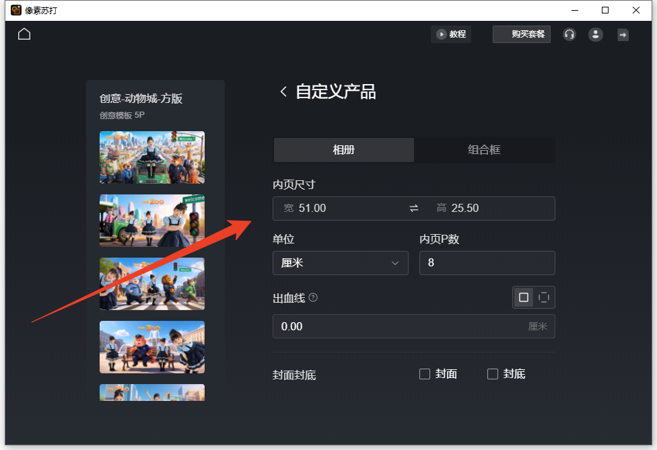Select the per-side bleed dashed-square mode
Image resolution: width=657 pixels, height=450 pixels.
543,297
